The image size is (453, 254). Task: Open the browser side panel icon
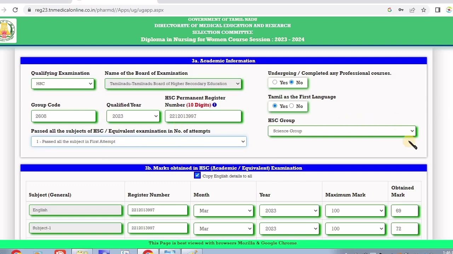(x=438, y=10)
